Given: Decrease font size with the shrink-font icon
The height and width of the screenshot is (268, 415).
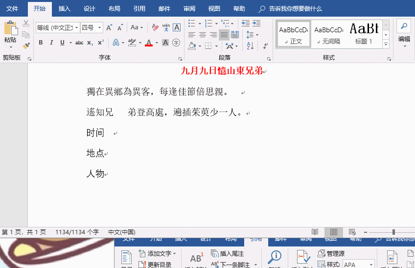Looking at the screenshot, I should 120,27.
